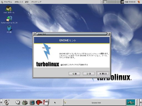Launch the red dragon browser icon
Image resolution: width=142 pixels, height=106 pixels.
pos(39,102)
